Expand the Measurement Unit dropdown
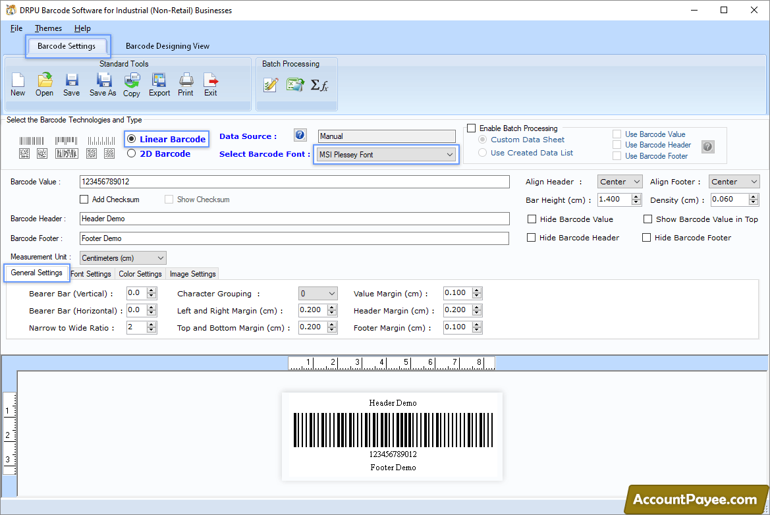Viewport: 770px width, 515px height. 123,257
